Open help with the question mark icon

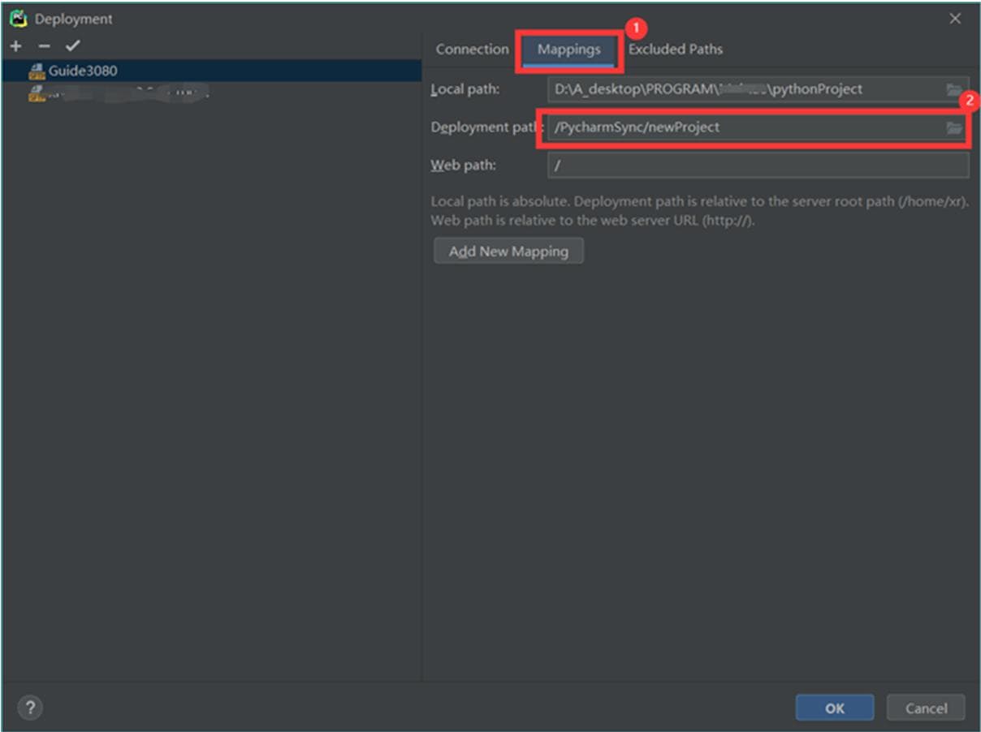coord(29,708)
